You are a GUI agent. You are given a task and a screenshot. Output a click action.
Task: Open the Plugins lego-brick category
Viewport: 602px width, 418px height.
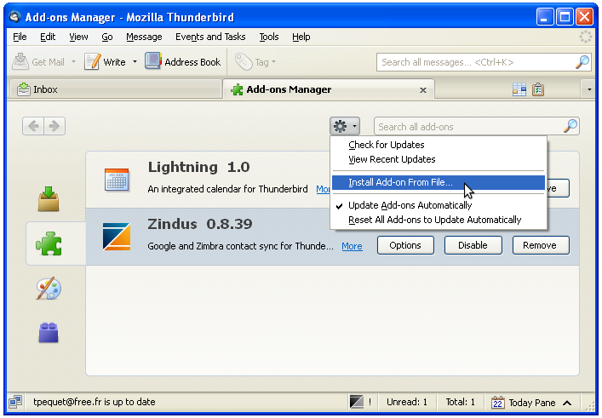coord(49,332)
